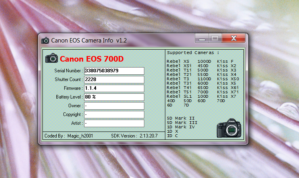Click the Battery Level field

(x=114, y=97)
